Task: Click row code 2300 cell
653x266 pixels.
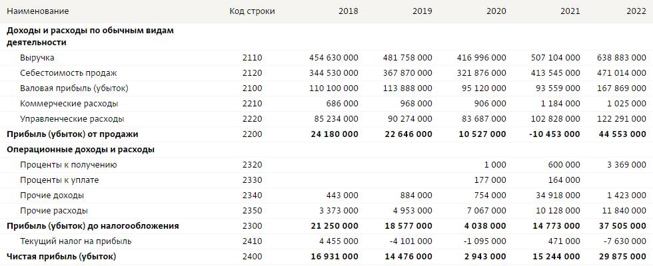Action: [x=252, y=226]
